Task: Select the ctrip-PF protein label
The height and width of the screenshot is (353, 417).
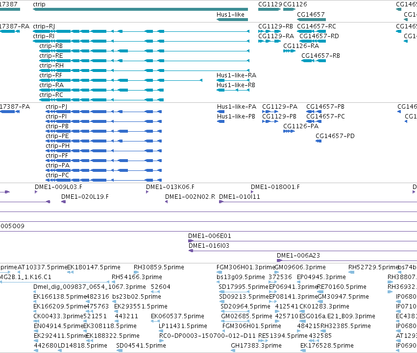Action: click(57, 156)
